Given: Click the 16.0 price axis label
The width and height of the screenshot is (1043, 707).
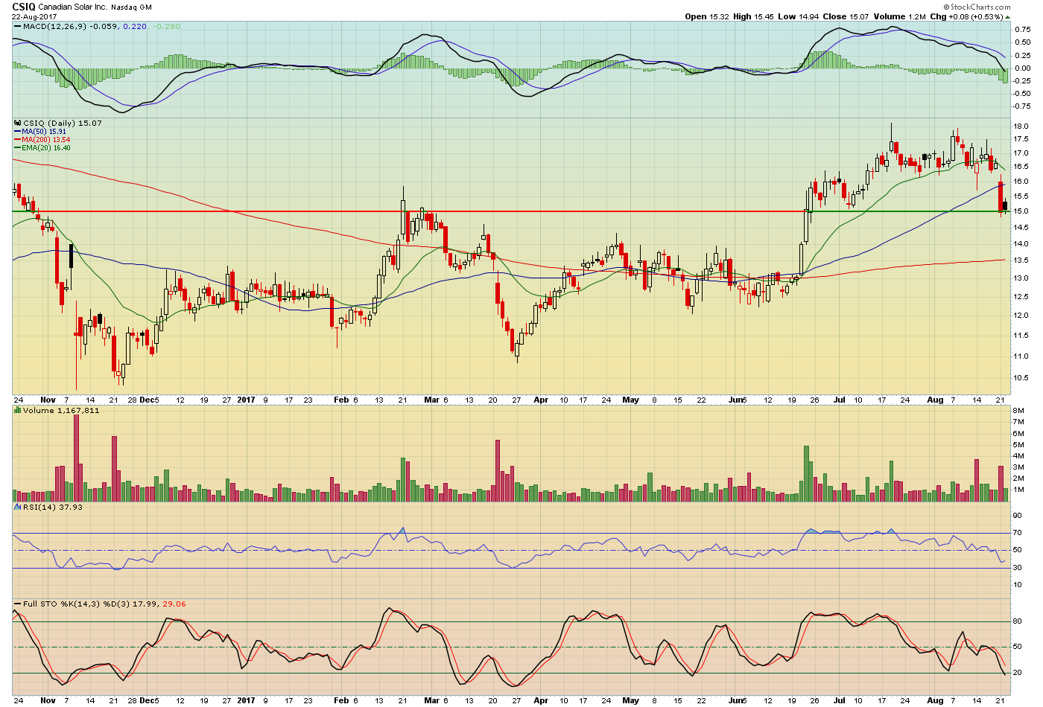Looking at the screenshot, I should (1021, 181).
